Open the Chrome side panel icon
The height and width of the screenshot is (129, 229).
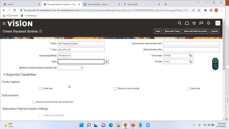(211, 10)
